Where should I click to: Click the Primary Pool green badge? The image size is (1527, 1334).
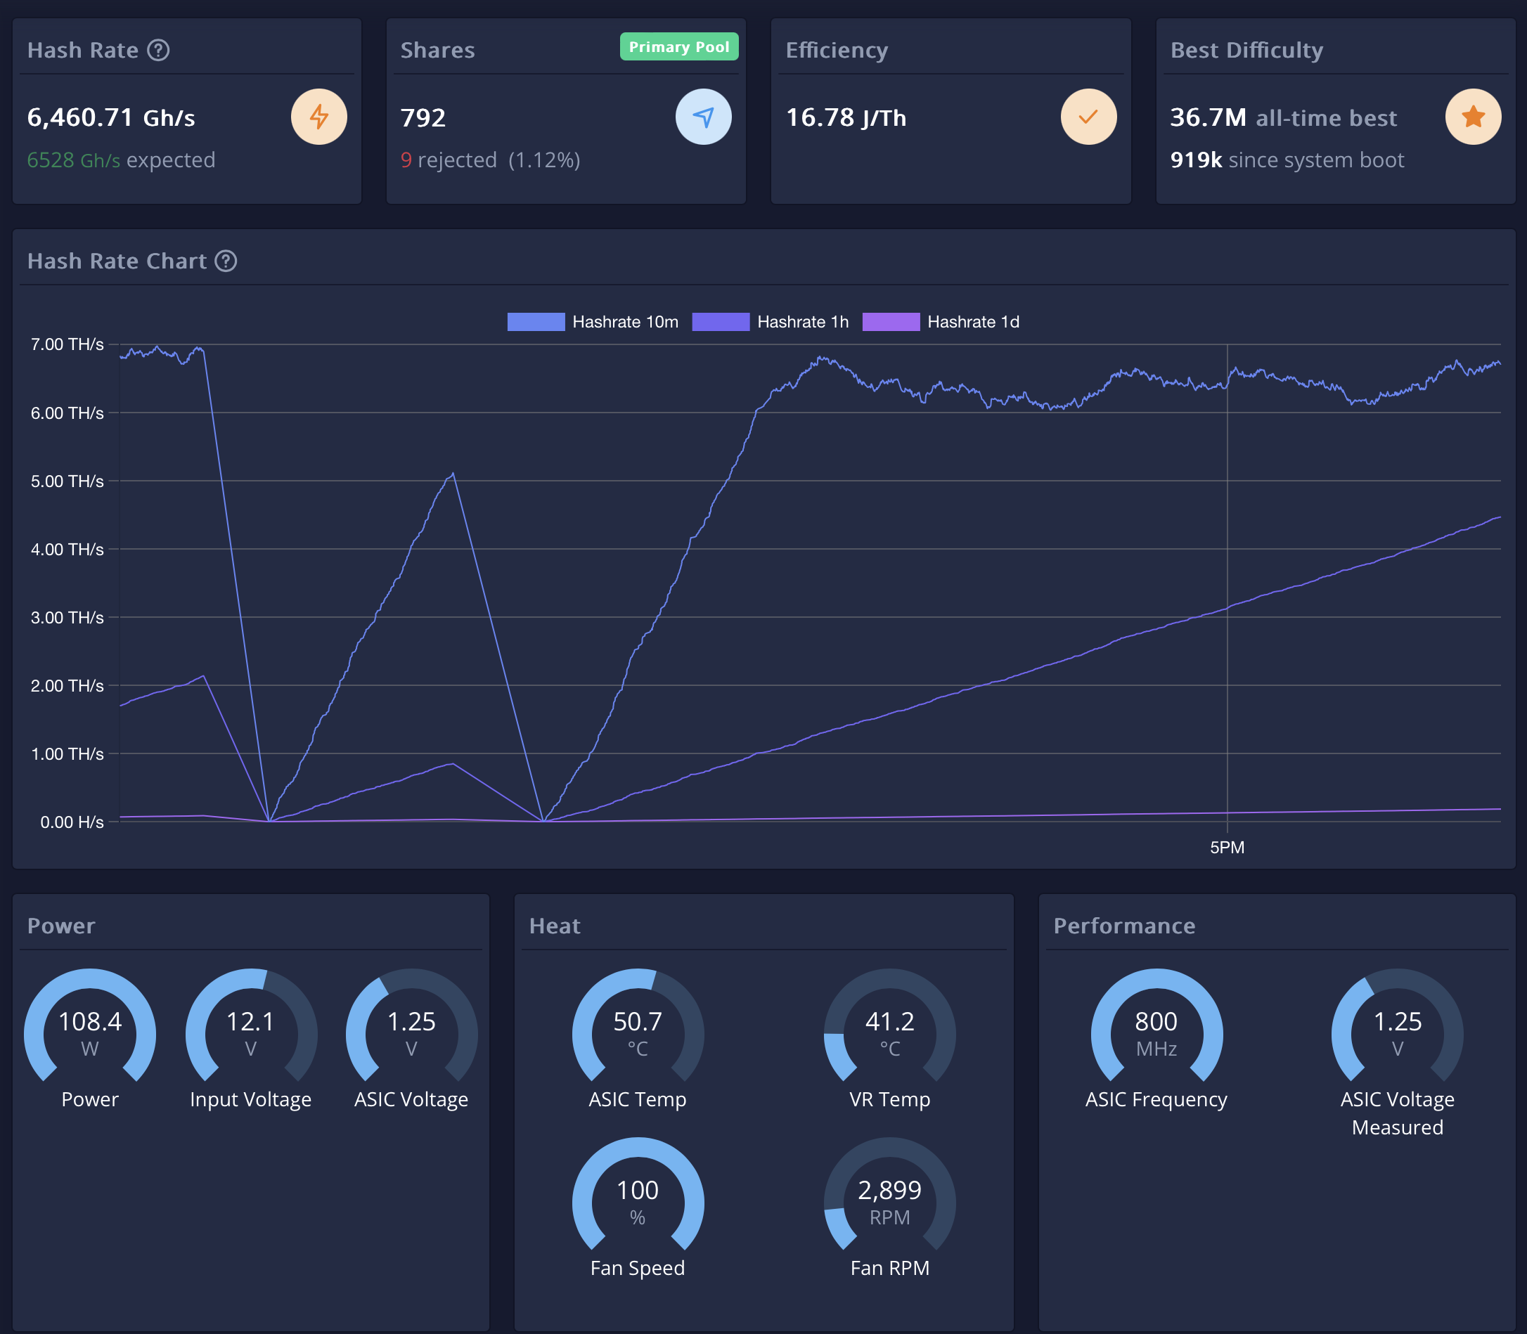click(678, 47)
